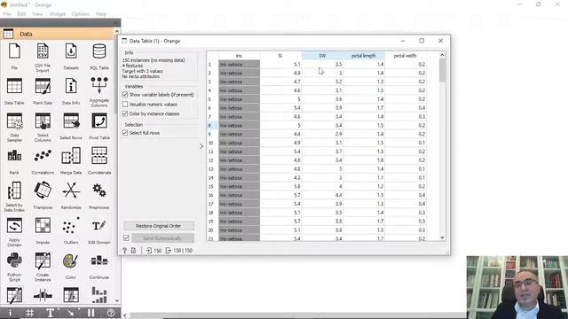Choose the Impute widget
Image resolution: width=568 pixels, height=319 pixels.
coord(43,226)
